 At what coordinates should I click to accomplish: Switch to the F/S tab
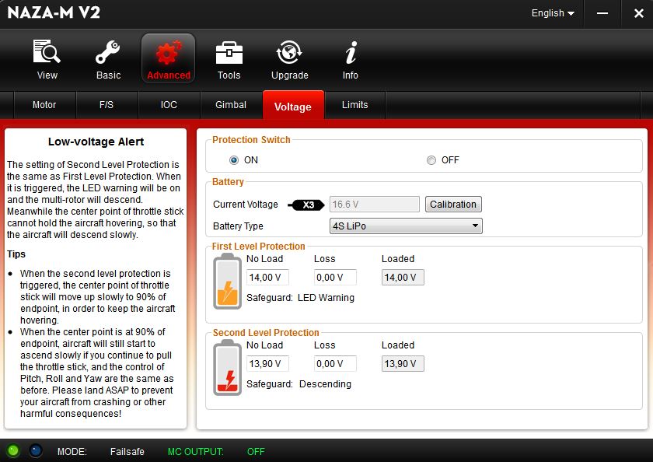pyautogui.click(x=107, y=105)
